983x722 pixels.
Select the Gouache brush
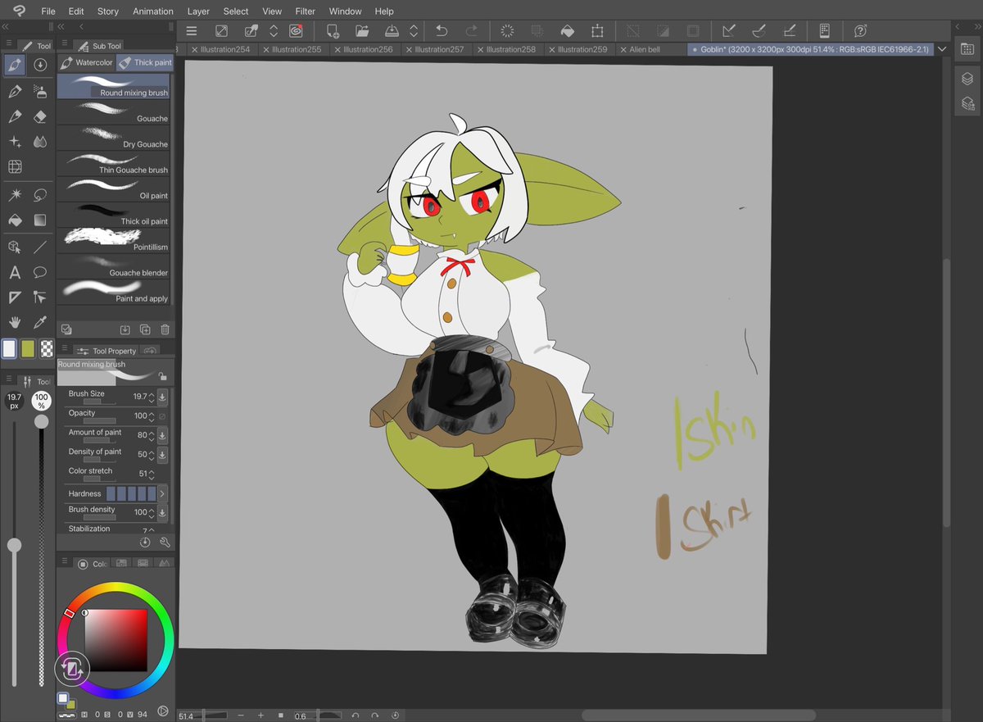click(113, 112)
